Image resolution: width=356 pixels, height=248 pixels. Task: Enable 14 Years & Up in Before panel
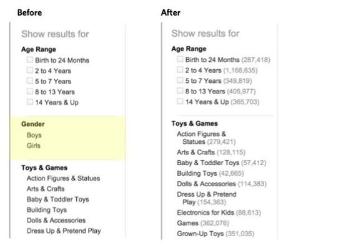[x=30, y=102]
